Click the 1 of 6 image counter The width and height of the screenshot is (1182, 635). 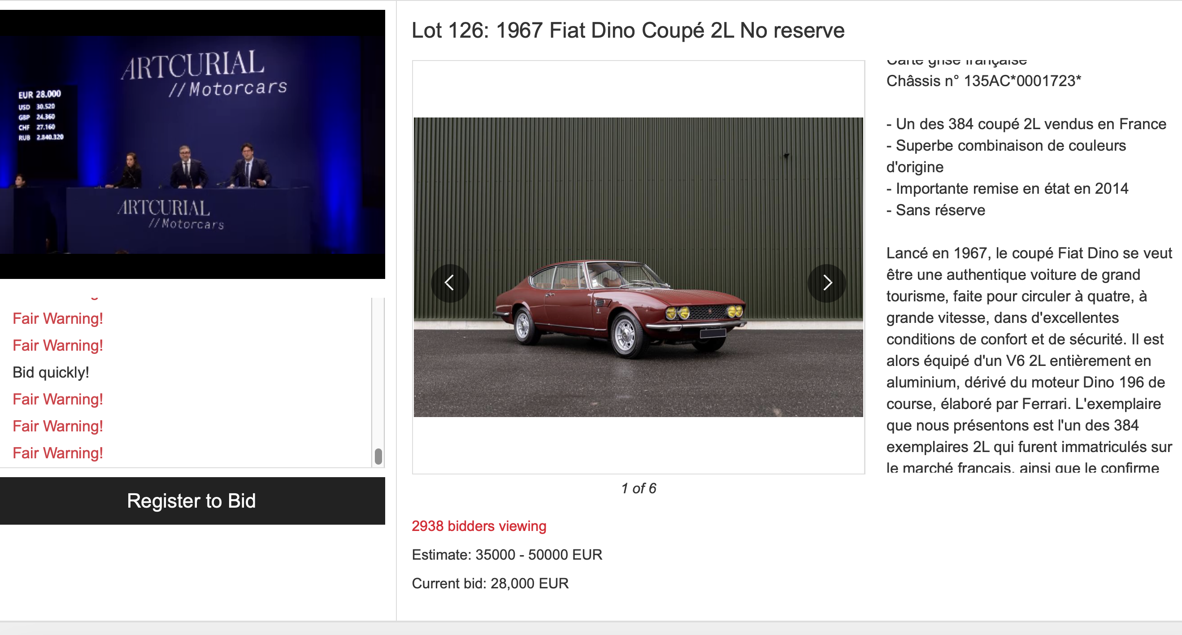(638, 488)
